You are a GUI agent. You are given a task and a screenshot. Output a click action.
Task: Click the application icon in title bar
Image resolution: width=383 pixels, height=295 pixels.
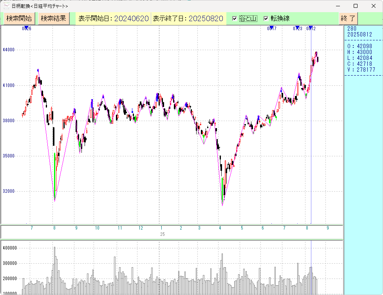7,6
